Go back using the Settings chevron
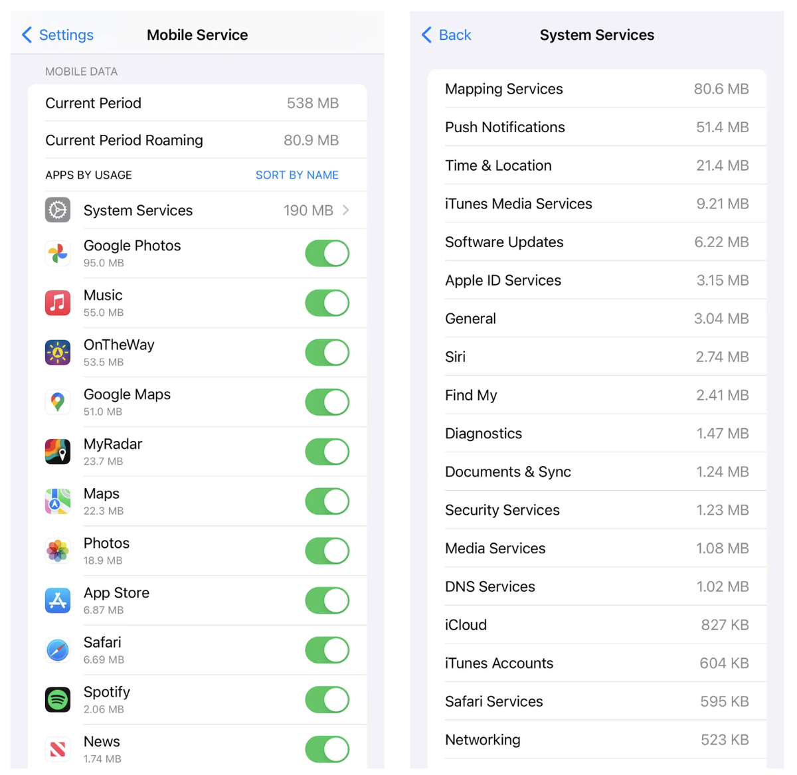797x775 pixels. point(27,35)
